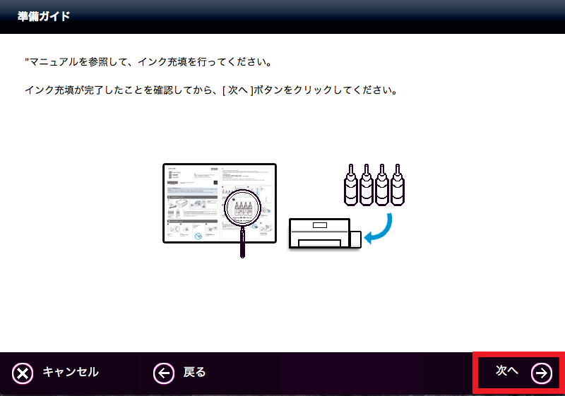Viewport: 565px width, 396px height.
Task: Click the ink tank on the printer's side
Action: pos(356,239)
